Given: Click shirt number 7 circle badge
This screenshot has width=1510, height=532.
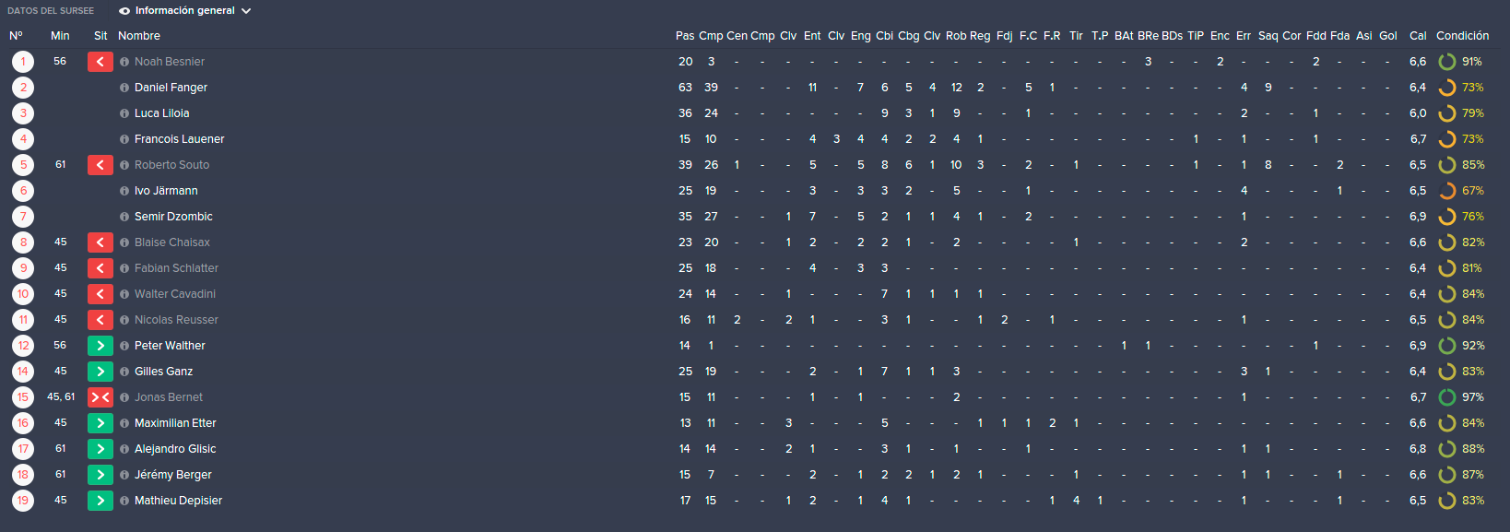Looking at the screenshot, I should point(23,217).
